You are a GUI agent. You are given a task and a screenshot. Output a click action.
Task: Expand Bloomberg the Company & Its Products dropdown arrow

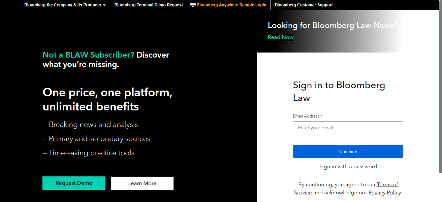104,5
